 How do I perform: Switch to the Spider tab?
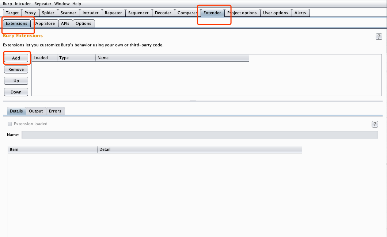[48, 13]
